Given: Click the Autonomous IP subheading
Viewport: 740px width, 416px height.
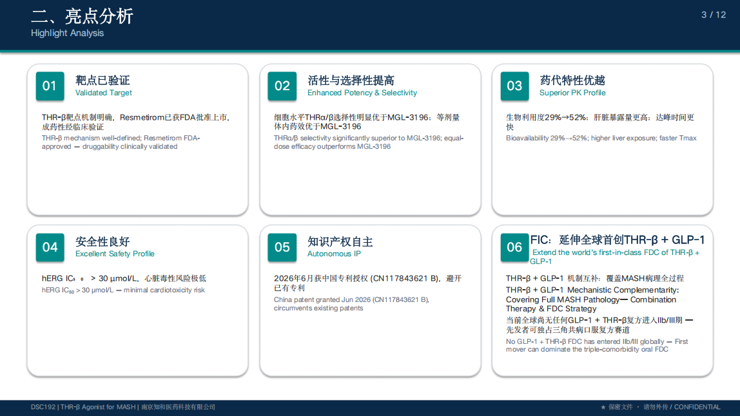Looking at the screenshot, I should click(334, 254).
